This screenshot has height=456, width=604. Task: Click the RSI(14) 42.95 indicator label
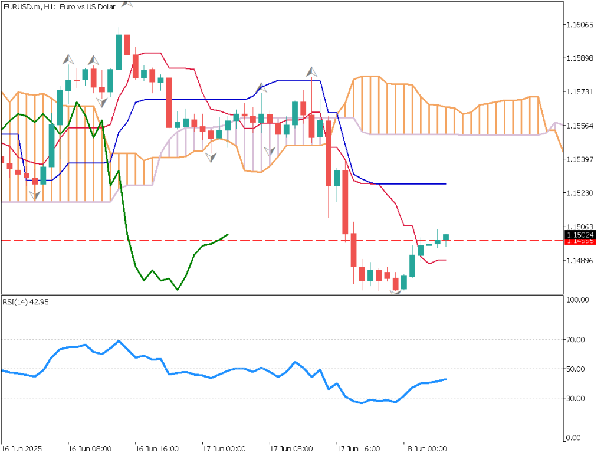click(x=25, y=301)
